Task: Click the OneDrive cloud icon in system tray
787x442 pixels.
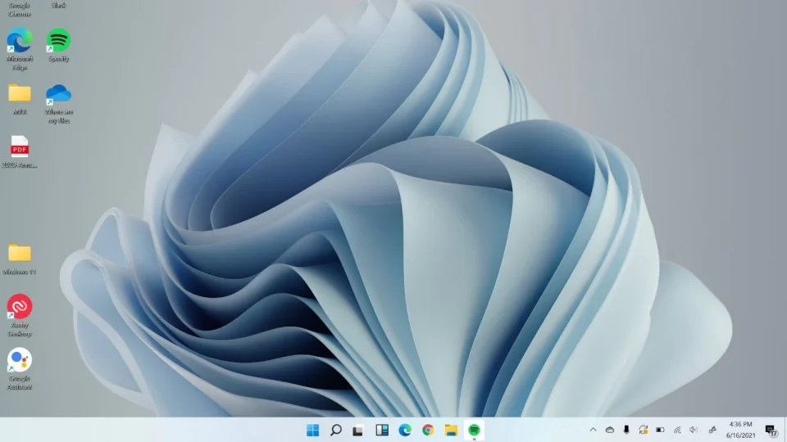Action: (x=610, y=430)
